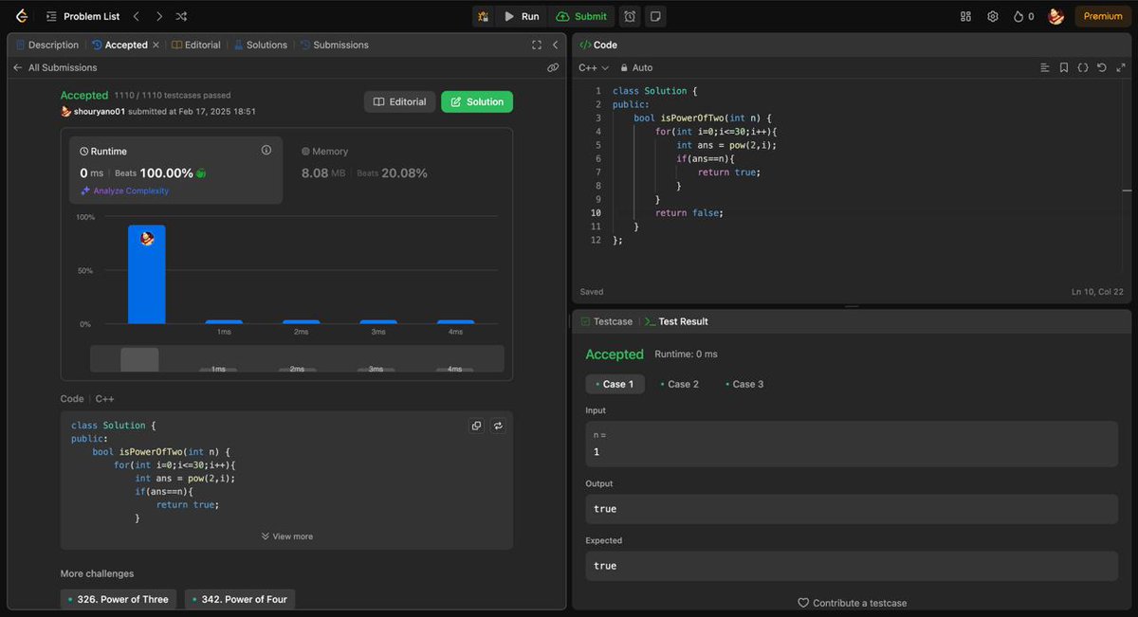Open the Editorial button under Accepted
Screen dimensions: 1138x617
pos(400,101)
